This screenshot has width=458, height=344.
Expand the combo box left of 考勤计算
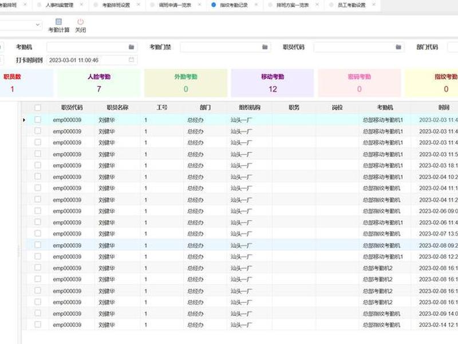[37, 25]
